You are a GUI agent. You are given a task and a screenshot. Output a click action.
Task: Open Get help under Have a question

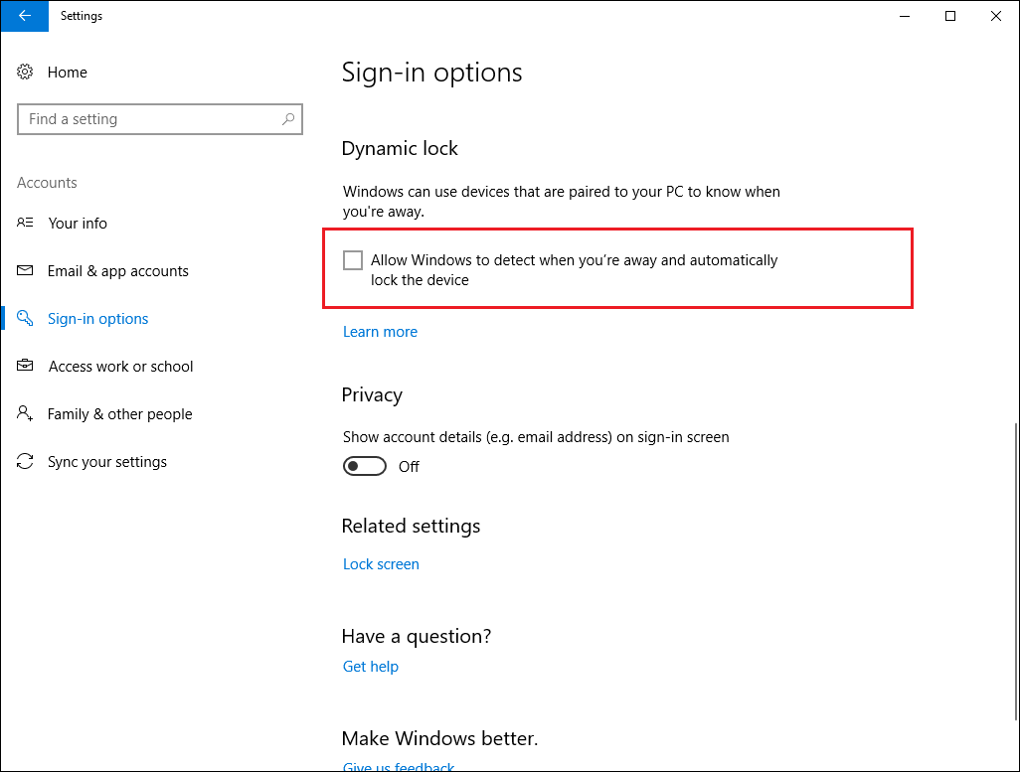370,666
